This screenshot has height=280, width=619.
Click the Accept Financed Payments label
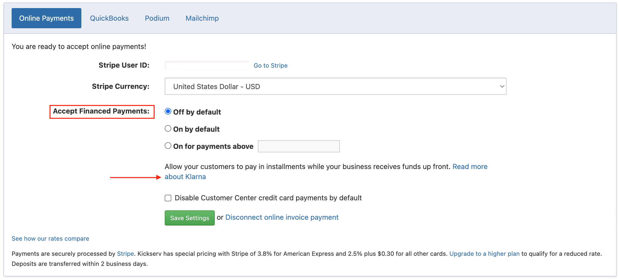[102, 111]
